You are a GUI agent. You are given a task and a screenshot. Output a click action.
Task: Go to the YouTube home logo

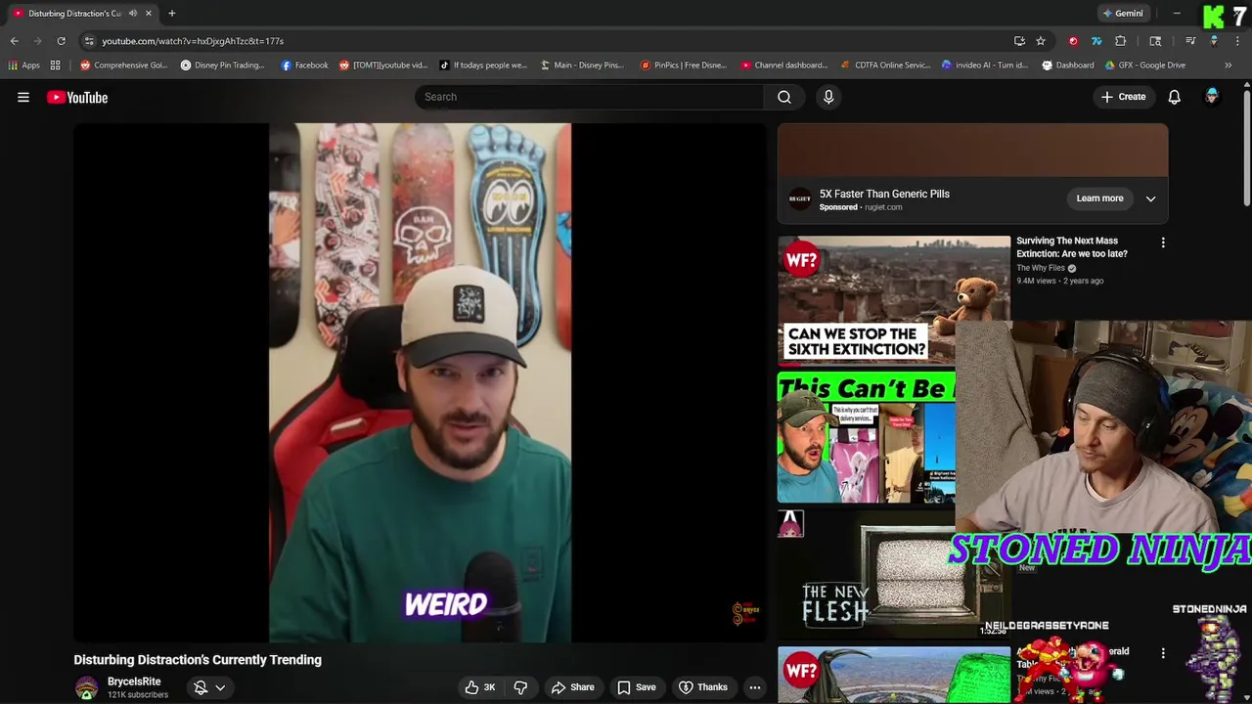click(x=77, y=97)
